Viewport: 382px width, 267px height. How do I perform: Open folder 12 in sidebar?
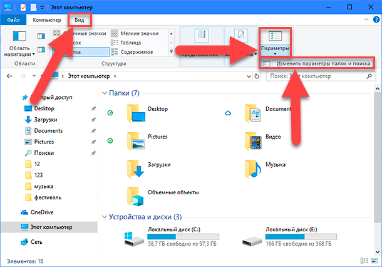(37, 164)
